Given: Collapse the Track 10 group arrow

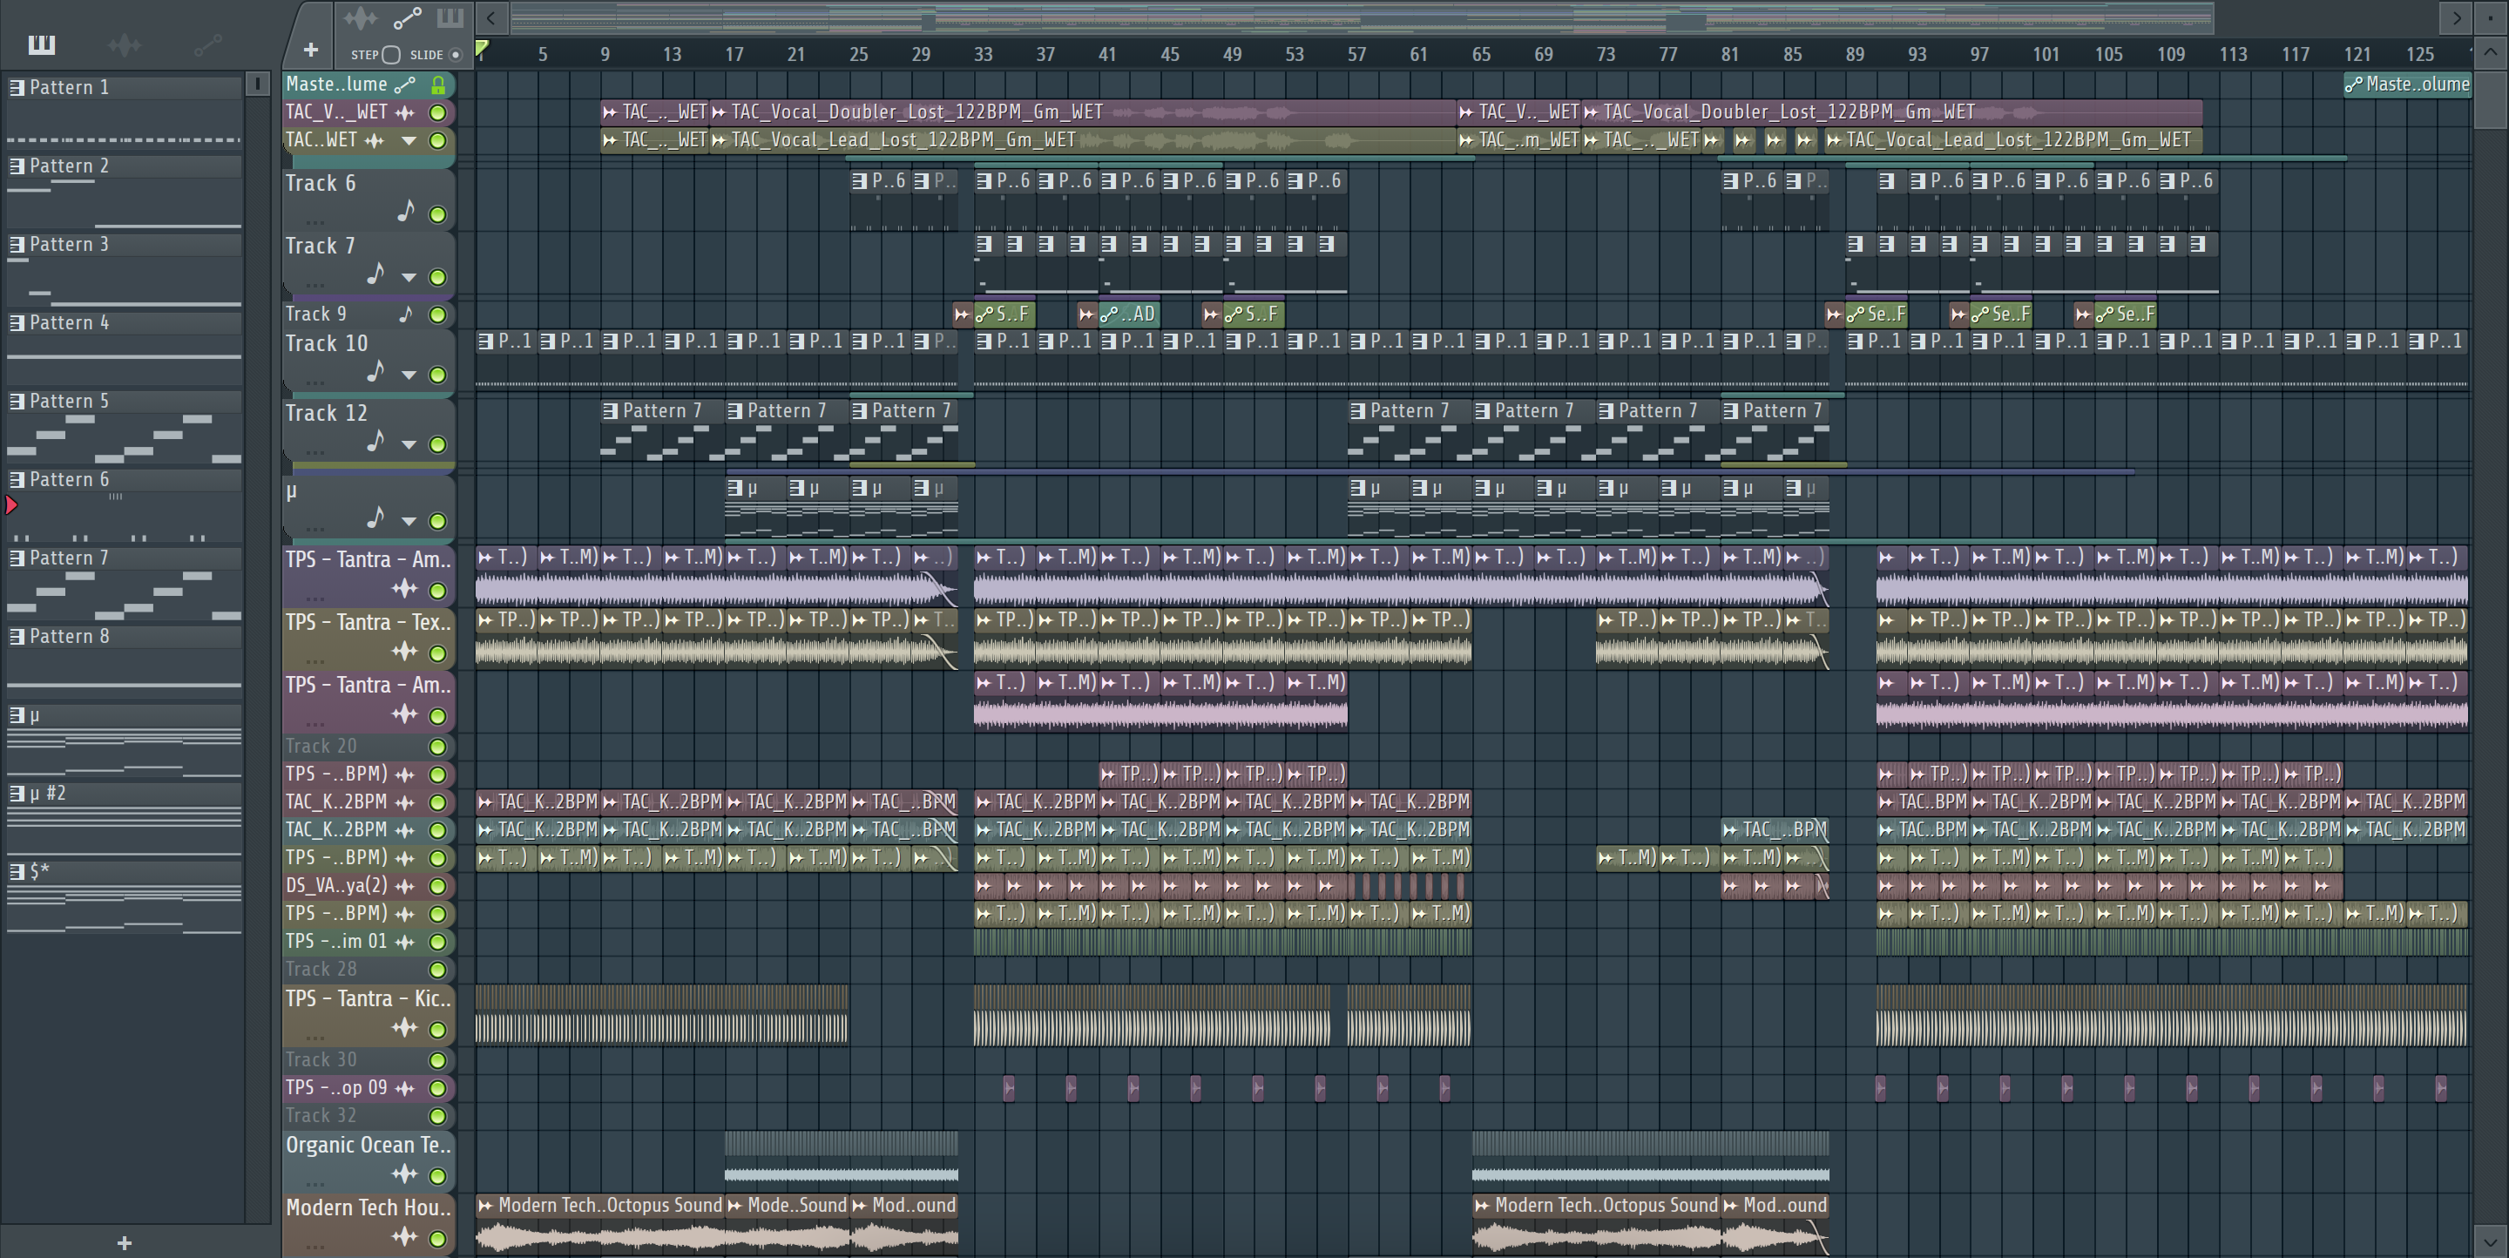Looking at the screenshot, I should [x=409, y=375].
